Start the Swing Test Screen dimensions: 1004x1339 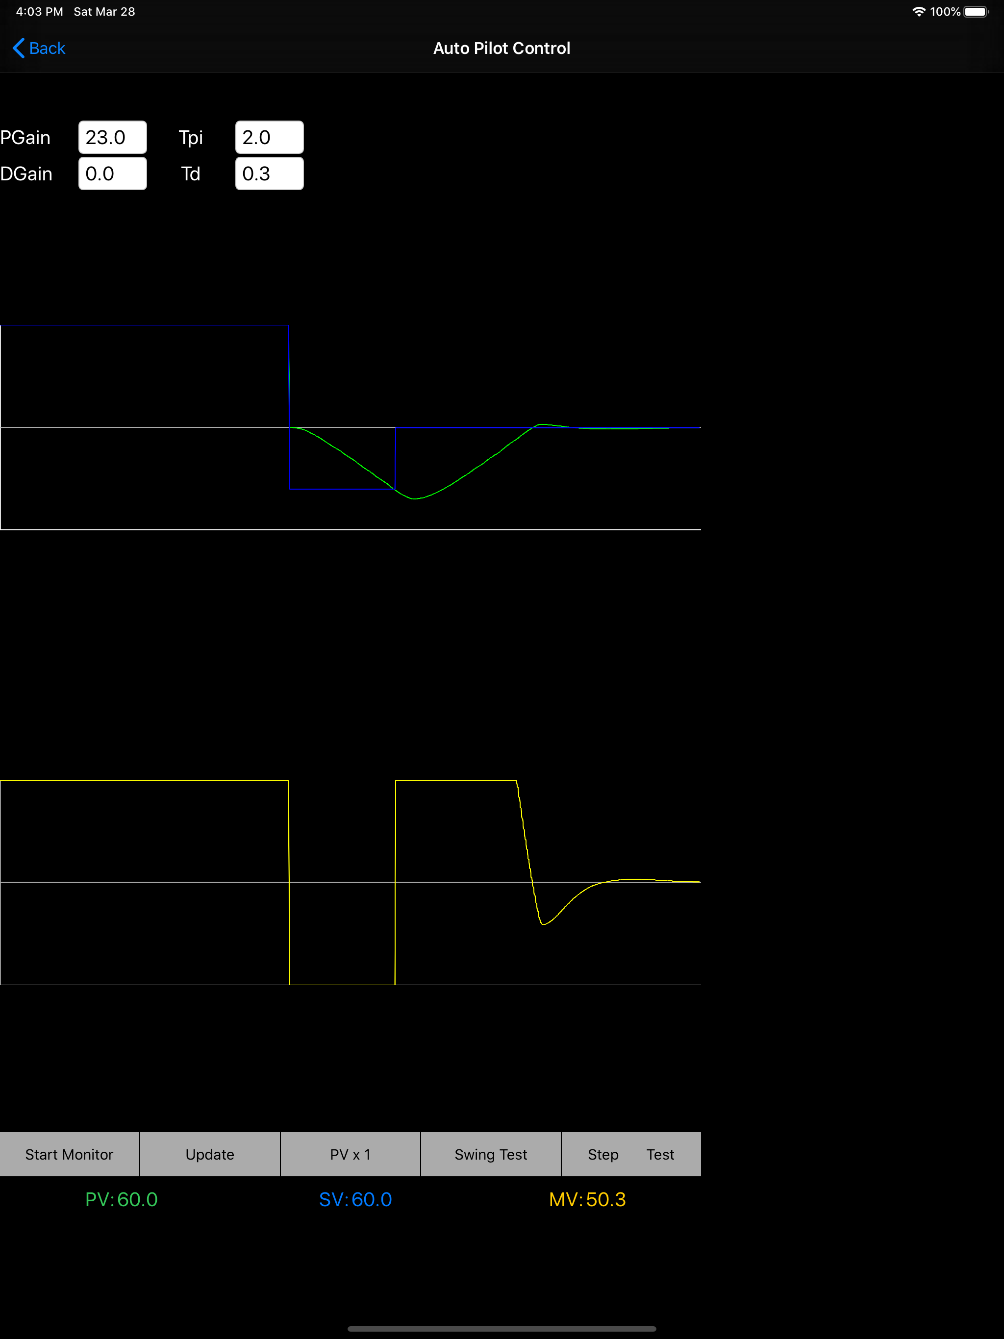pyautogui.click(x=491, y=1154)
